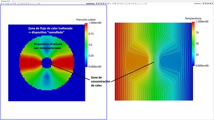
Task: Clear selection with trash icon in right toolbar
Action: point(146,4)
